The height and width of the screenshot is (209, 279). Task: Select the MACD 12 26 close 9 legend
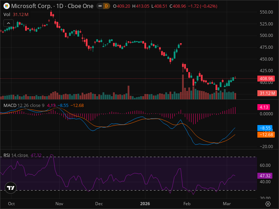(24, 106)
